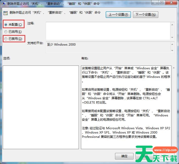Click the title bar window icon
Screen dimensions: 179x164
coord(4,4)
